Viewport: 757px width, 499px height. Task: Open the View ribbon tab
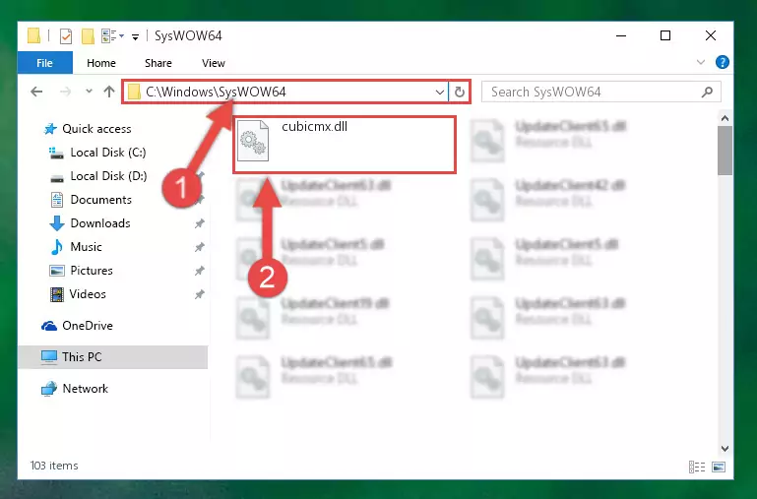pos(214,63)
